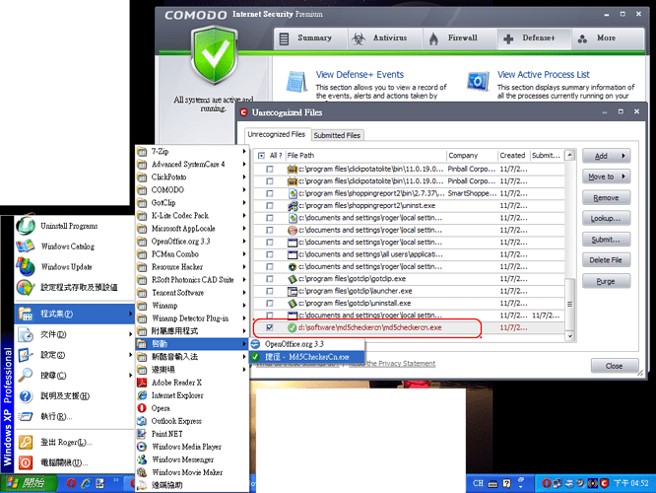
Task: Check the gotclip.exe row checkbox
Action: 270,278
